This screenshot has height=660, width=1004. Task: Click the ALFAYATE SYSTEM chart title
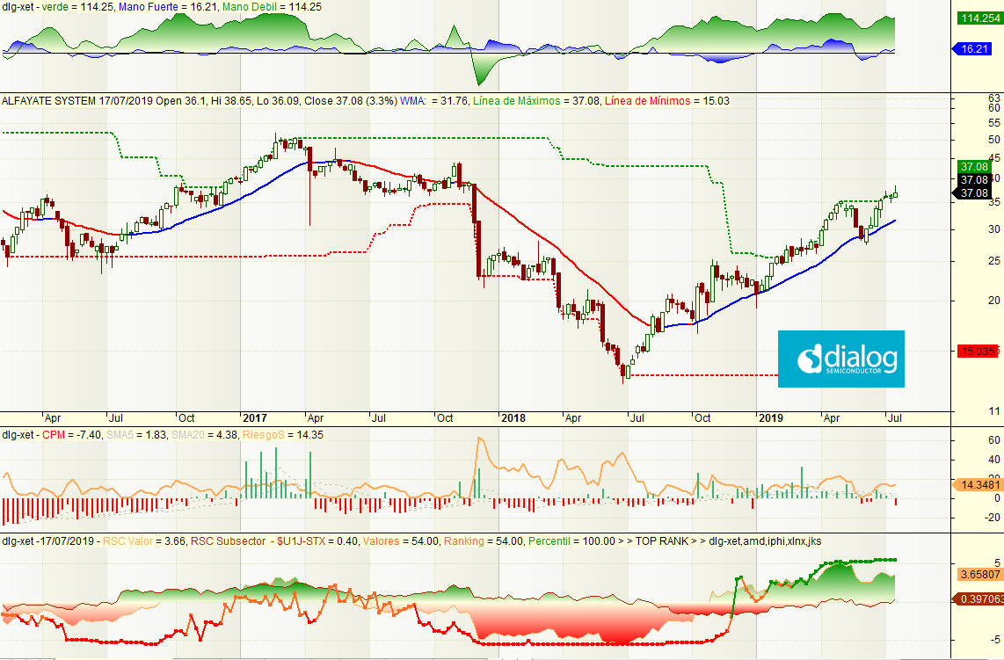(48, 100)
